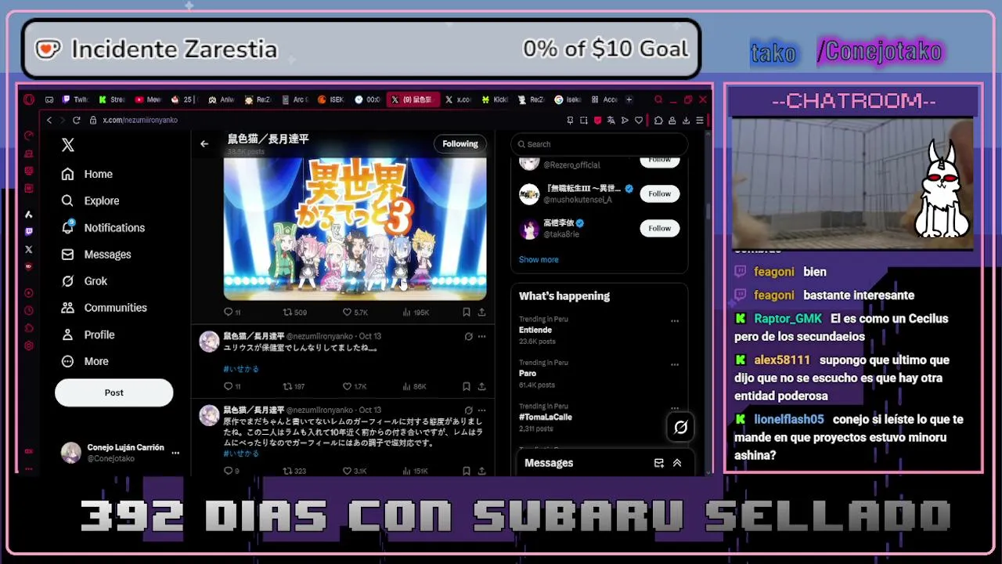Switch to the ISEK browser tab
1002x564 pixels.
(332, 99)
